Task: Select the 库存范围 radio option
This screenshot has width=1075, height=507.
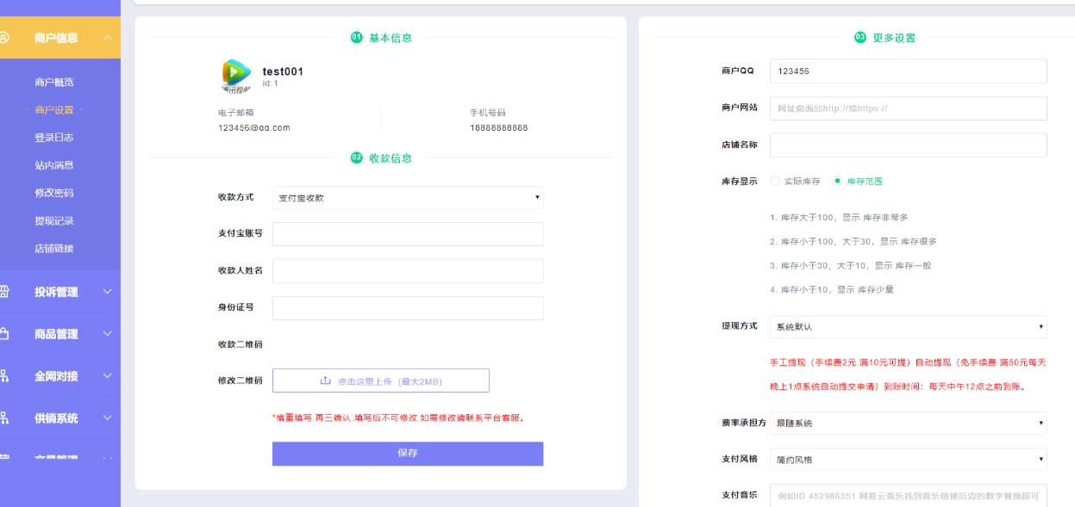Action: coord(837,182)
